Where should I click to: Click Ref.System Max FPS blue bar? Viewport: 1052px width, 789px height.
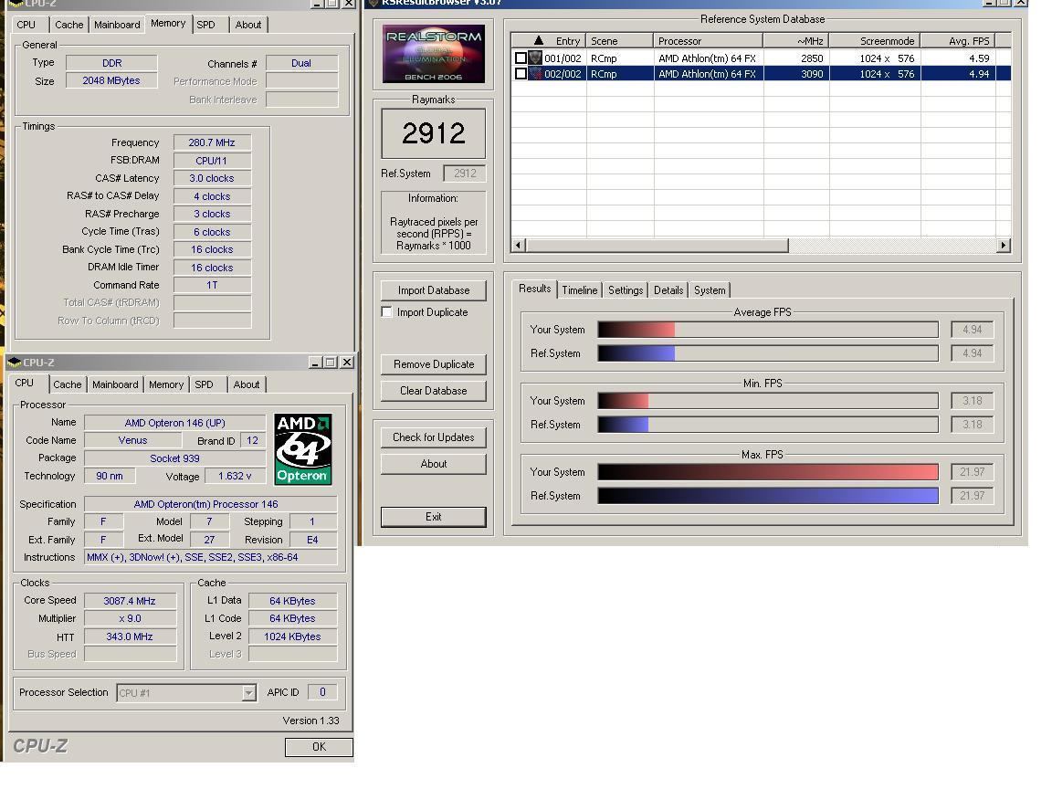(x=767, y=496)
